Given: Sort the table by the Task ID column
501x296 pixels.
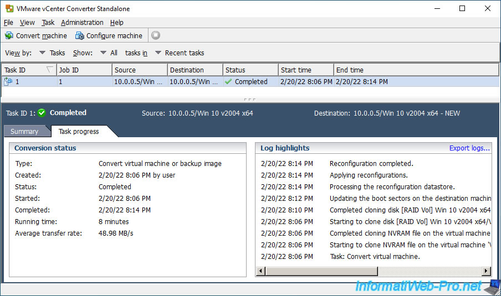Looking at the screenshot, I should 29,70.
